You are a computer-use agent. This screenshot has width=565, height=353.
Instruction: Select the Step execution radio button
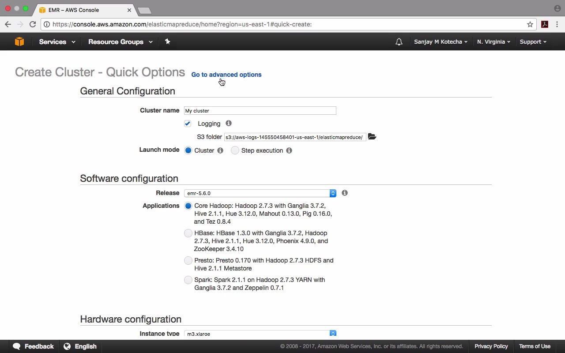[235, 150]
